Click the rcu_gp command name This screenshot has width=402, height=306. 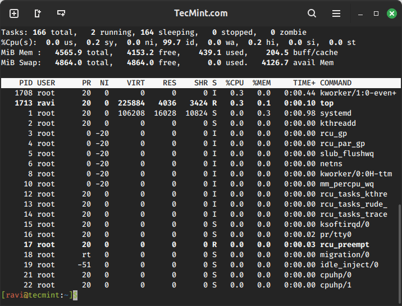coord(334,134)
